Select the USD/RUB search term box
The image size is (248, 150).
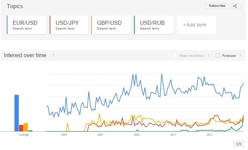tap(154, 25)
